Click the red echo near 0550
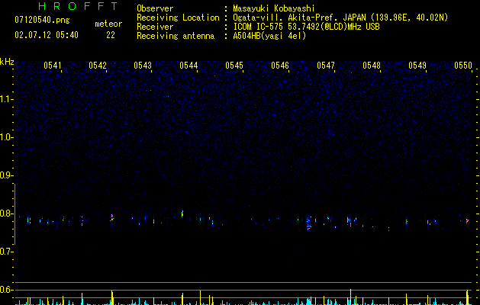 point(467,220)
